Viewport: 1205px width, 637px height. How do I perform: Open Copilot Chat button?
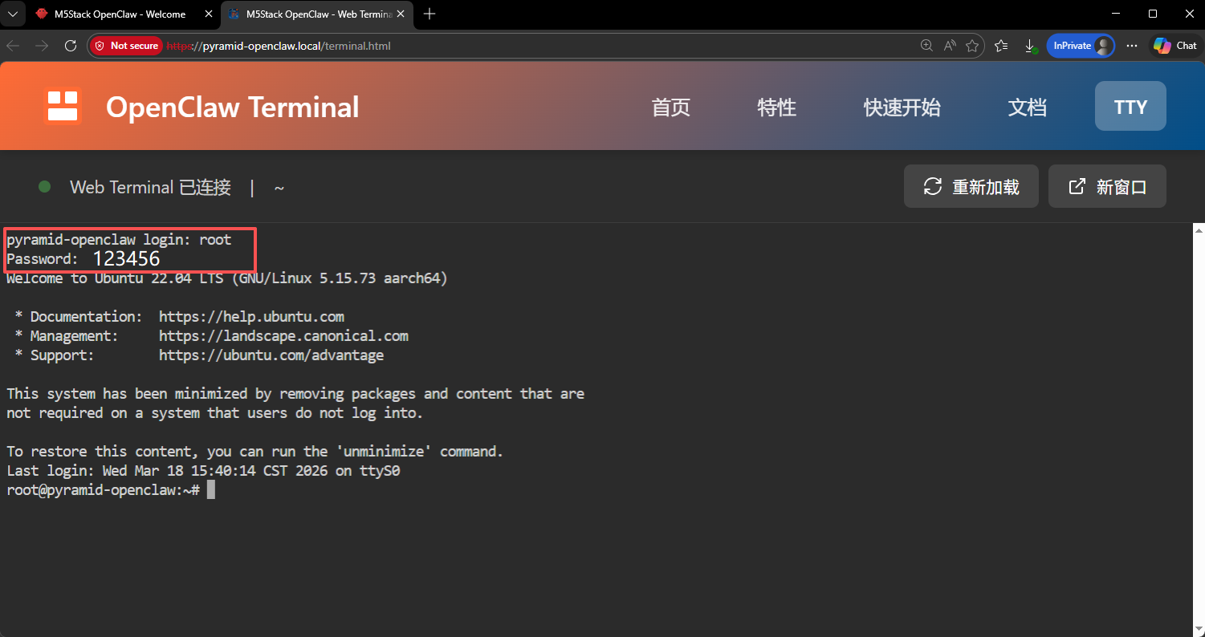point(1175,46)
